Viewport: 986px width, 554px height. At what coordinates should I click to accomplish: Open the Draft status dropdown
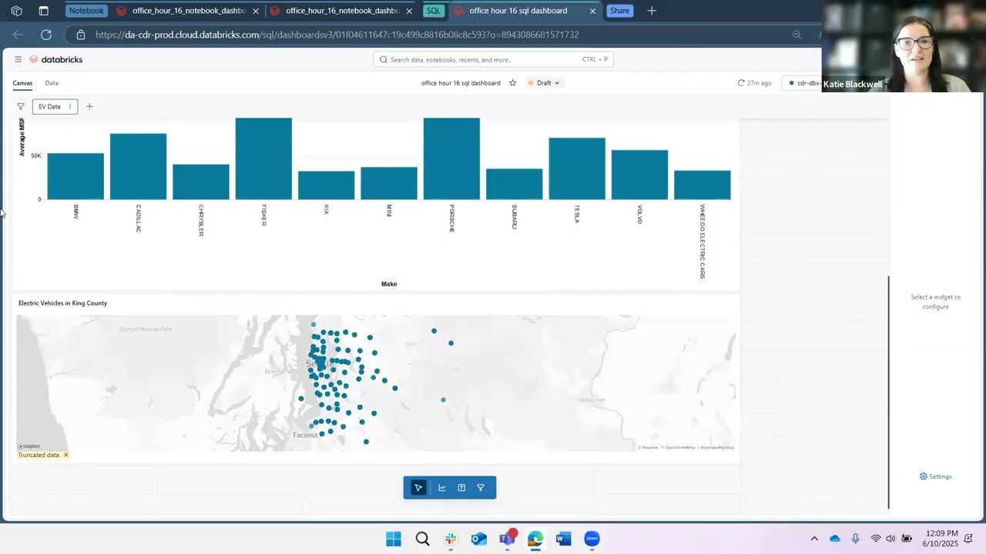coord(544,83)
